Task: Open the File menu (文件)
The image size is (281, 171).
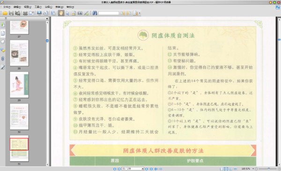Action: (x=7, y=7)
